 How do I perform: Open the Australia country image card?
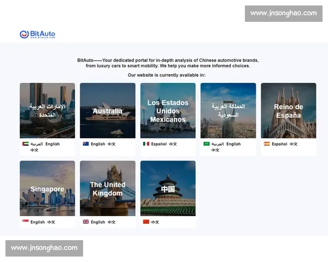point(108,110)
